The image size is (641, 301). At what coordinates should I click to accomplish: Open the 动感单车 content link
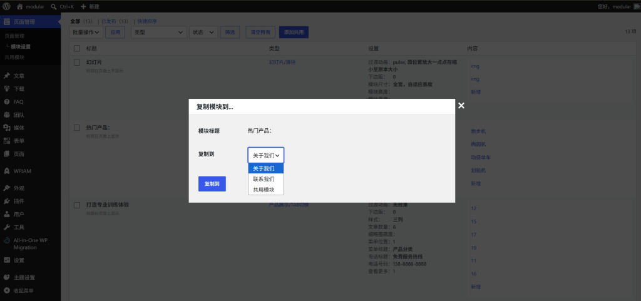pyautogui.click(x=481, y=157)
